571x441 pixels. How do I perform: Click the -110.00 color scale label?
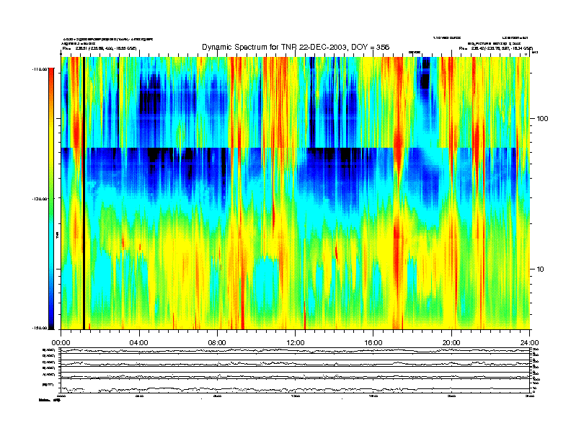pyautogui.click(x=40, y=69)
